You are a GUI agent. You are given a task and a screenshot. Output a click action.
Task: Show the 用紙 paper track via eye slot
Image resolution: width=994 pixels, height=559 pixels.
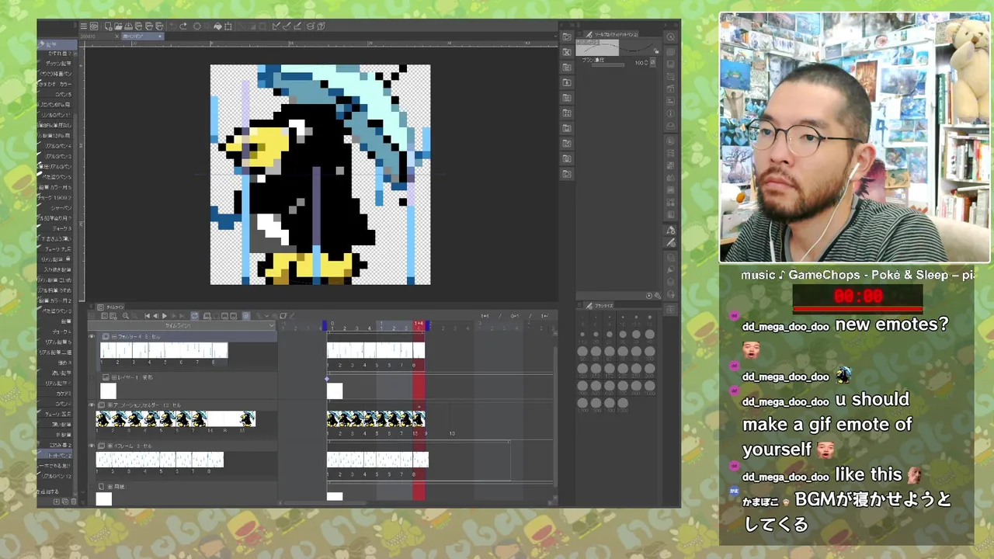click(92, 487)
